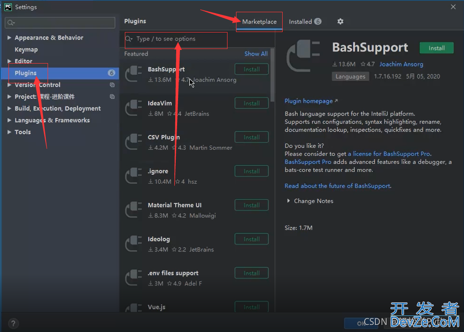Click the .ignore plugin icon

point(134,176)
